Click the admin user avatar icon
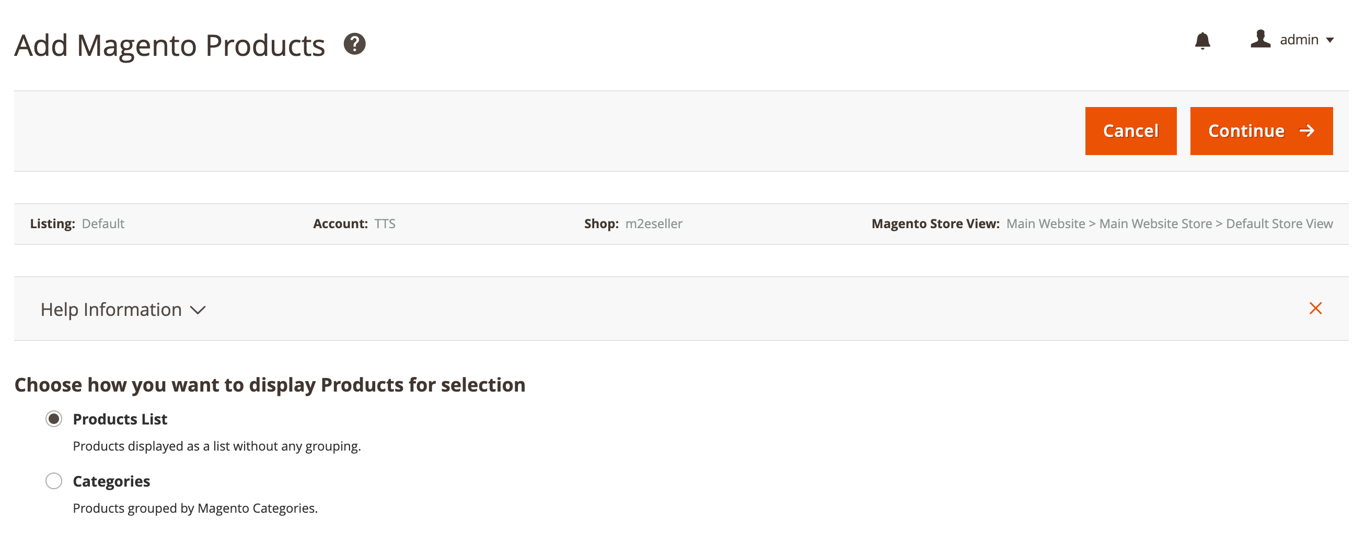 (x=1260, y=40)
